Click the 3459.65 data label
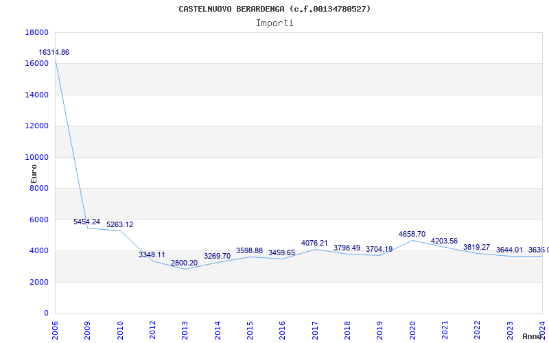This screenshot has height=343, width=549. pos(282,253)
